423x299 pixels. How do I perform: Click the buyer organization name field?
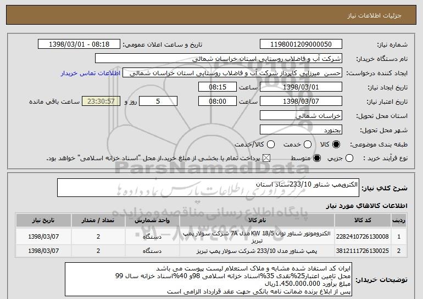(x=219, y=59)
